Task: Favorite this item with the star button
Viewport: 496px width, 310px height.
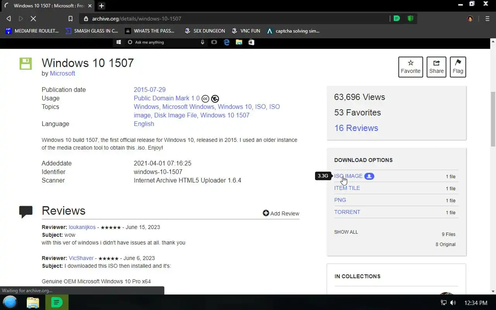Action: pyautogui.click(x=410, y=67)
